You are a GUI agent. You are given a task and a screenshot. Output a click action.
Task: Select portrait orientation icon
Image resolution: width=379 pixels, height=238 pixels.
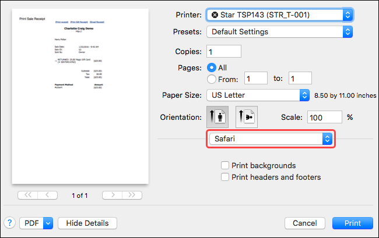217,117
